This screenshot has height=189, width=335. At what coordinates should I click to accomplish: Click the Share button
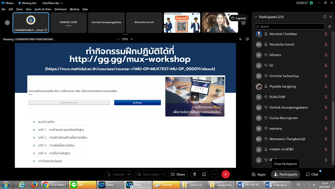point(178,174)
